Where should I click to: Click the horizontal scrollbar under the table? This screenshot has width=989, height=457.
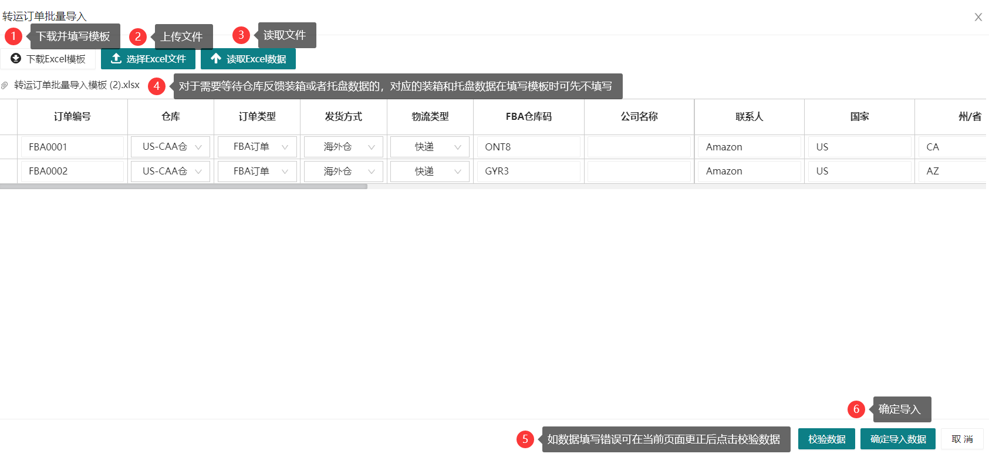click(x=183, y=187)
